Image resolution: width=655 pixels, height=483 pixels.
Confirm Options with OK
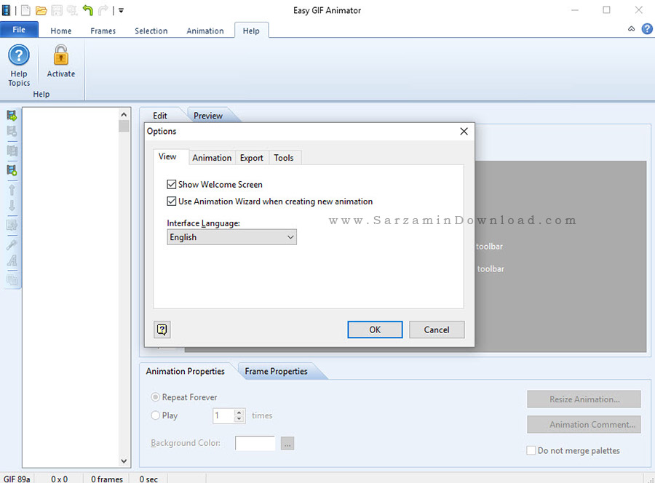(375, 330)
